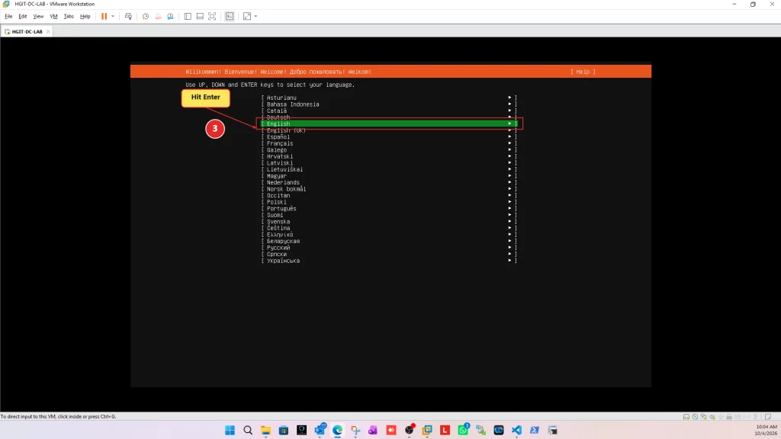781x439 pixels.
Task: Open the snapshot manager toolbar icon
Action: [170, 17]
